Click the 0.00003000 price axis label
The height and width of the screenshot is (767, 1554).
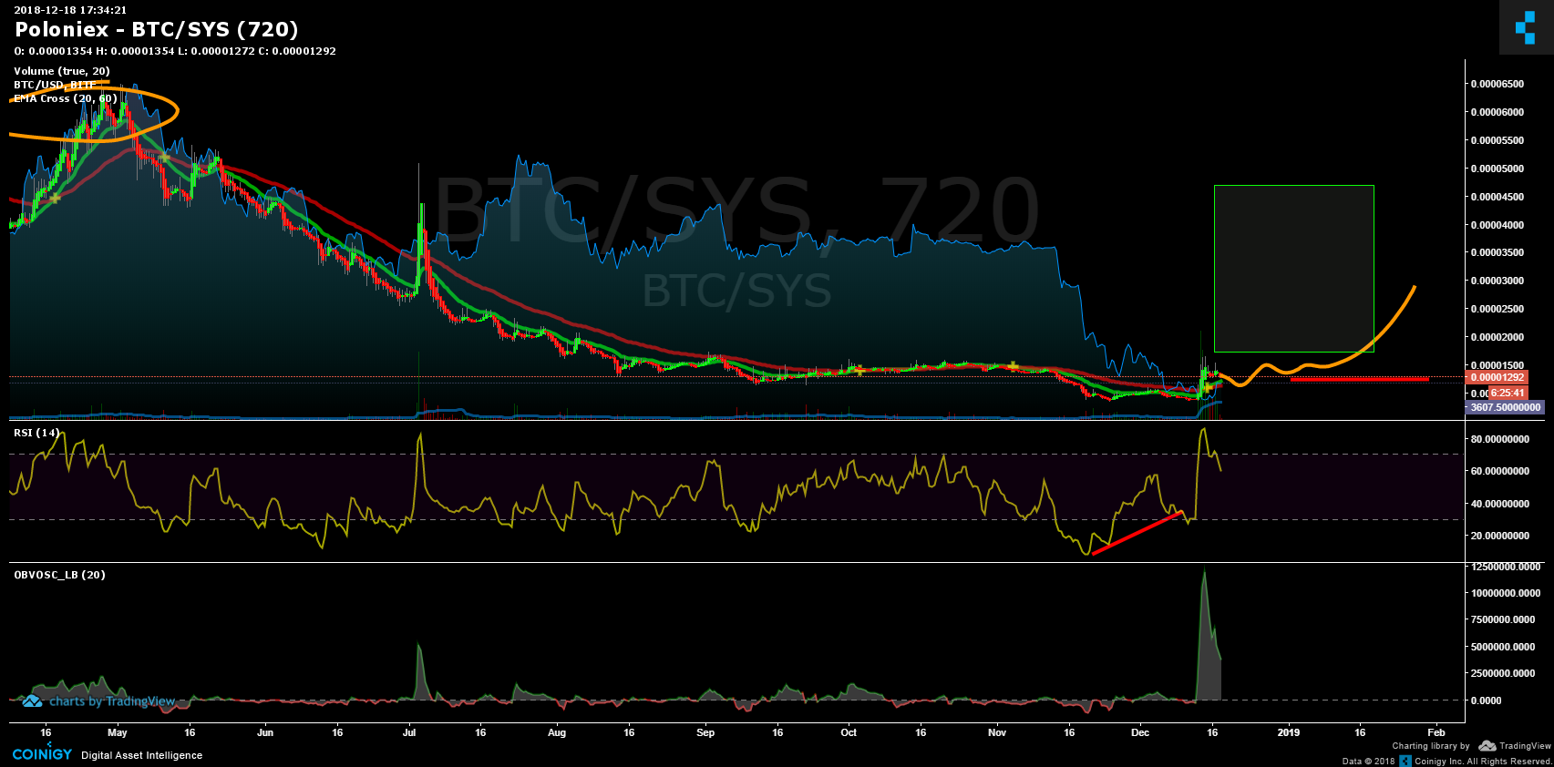point(1497,281)
